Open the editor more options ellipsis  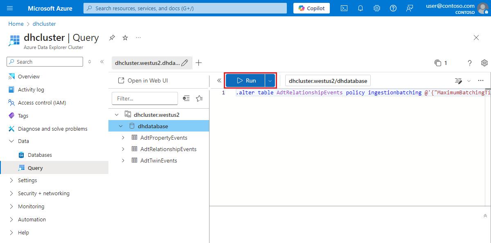[481, 81]
